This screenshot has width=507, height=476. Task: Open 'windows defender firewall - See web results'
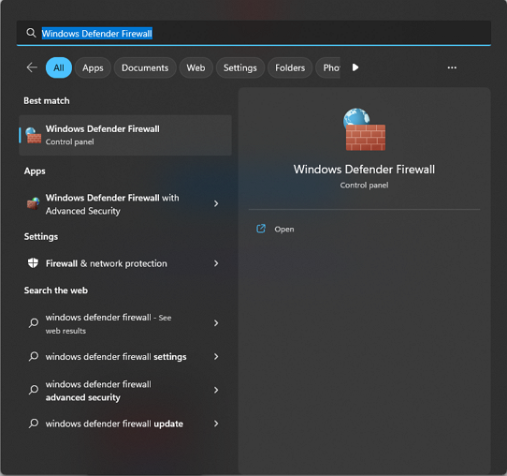[125, 323]
